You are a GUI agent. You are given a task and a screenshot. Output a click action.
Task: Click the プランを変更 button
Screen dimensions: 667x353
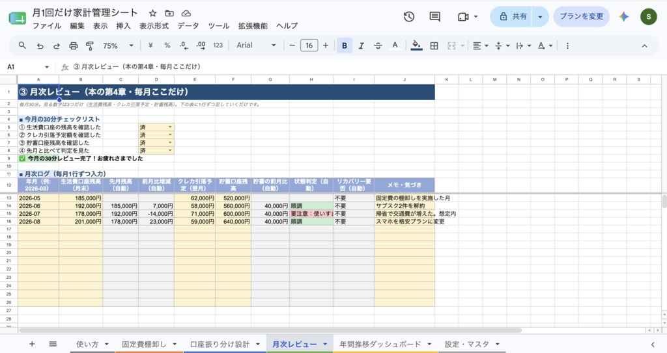[581, 16]
